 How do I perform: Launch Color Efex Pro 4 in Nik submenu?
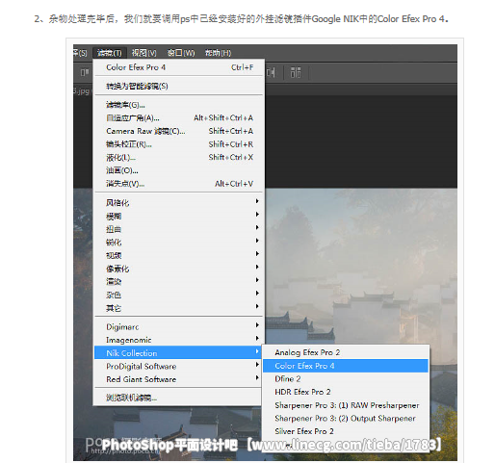click(346, 366)
